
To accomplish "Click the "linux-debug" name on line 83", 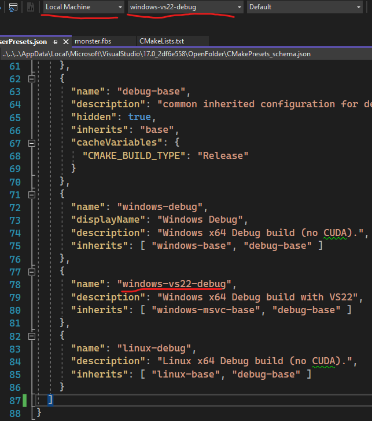I will 154,349.
